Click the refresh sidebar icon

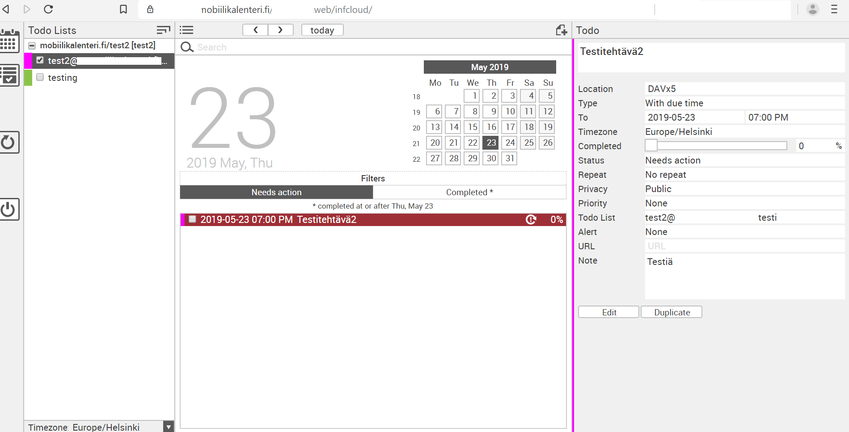pyautogui.click(x=9, y=143)
